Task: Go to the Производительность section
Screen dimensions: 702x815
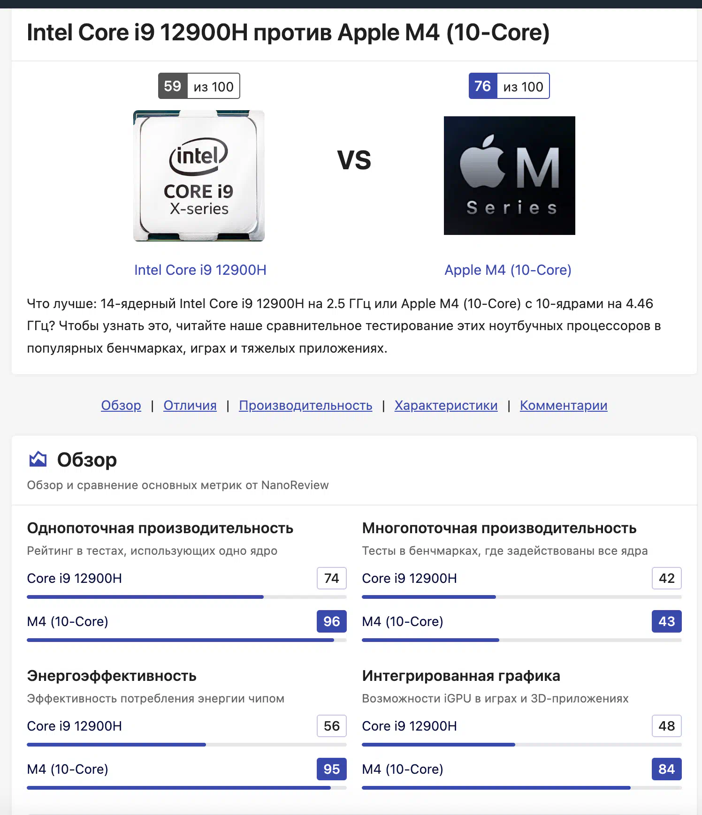Action: pos(305,405)
